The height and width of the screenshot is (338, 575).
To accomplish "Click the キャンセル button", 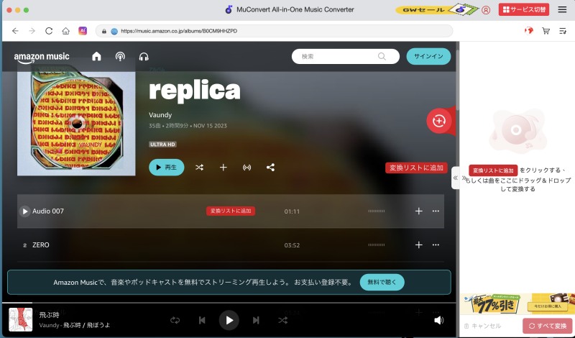I will tap(482, 326).
